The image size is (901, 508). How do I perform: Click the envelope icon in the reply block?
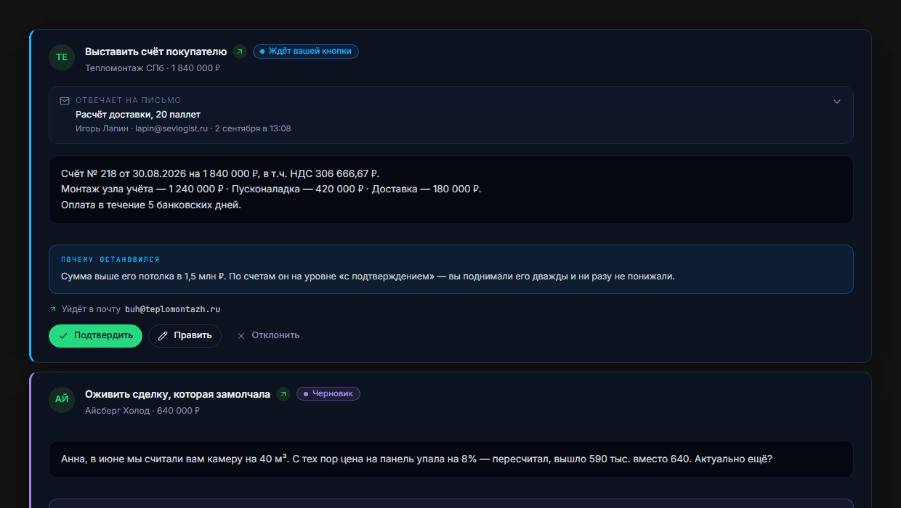click(65, 101)
